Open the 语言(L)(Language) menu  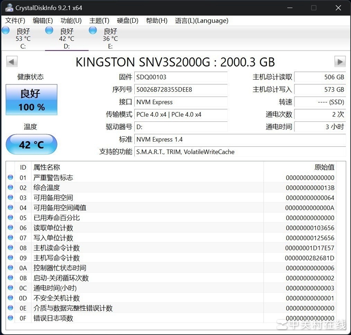201,21
